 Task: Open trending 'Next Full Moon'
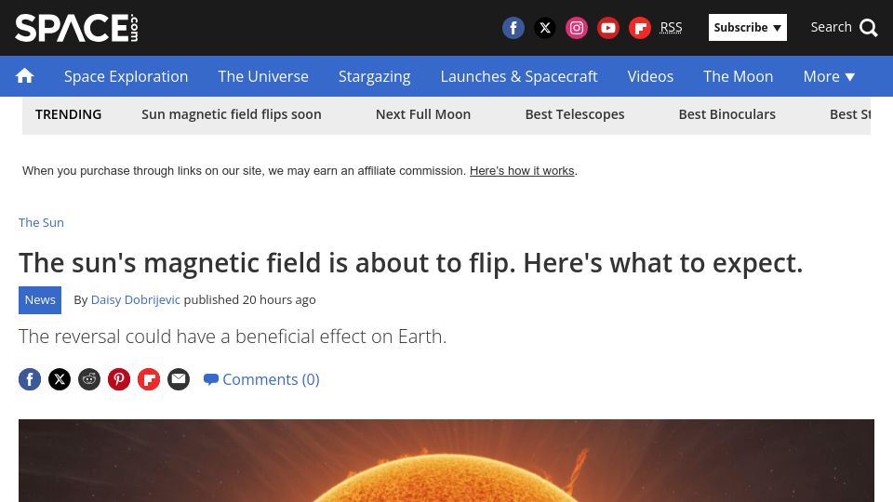point(423,114)
